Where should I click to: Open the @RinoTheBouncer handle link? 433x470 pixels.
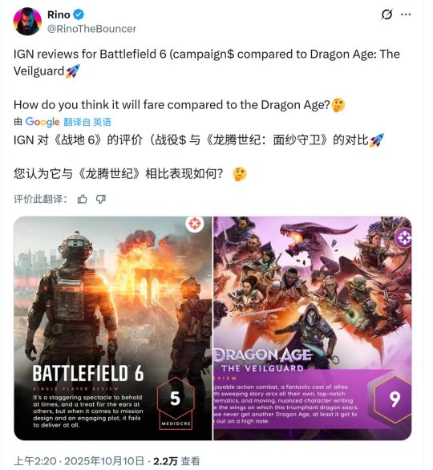(x=91, y=29)
